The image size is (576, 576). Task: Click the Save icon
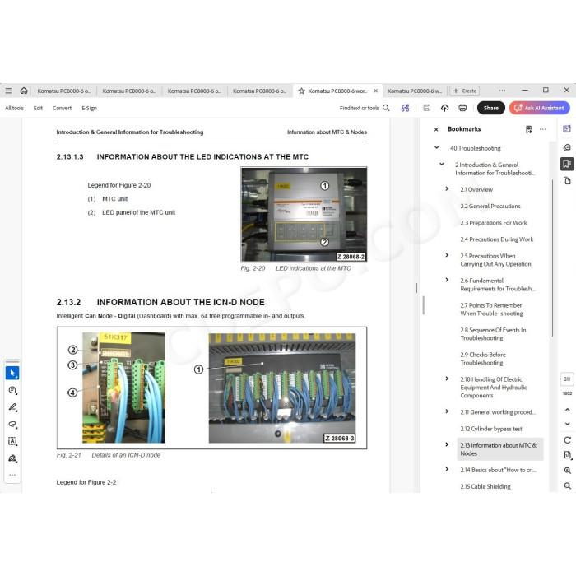426,108
